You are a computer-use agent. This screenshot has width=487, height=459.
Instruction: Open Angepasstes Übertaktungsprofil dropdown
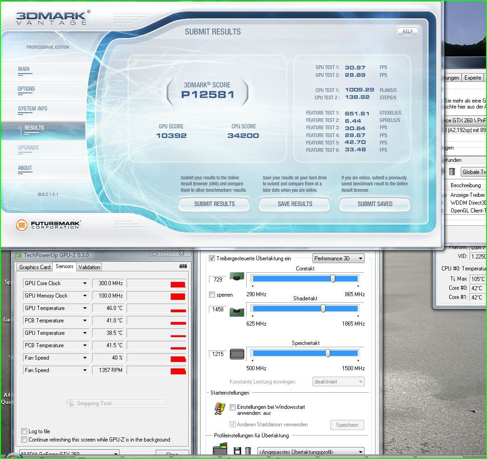[x=311, y=452]
